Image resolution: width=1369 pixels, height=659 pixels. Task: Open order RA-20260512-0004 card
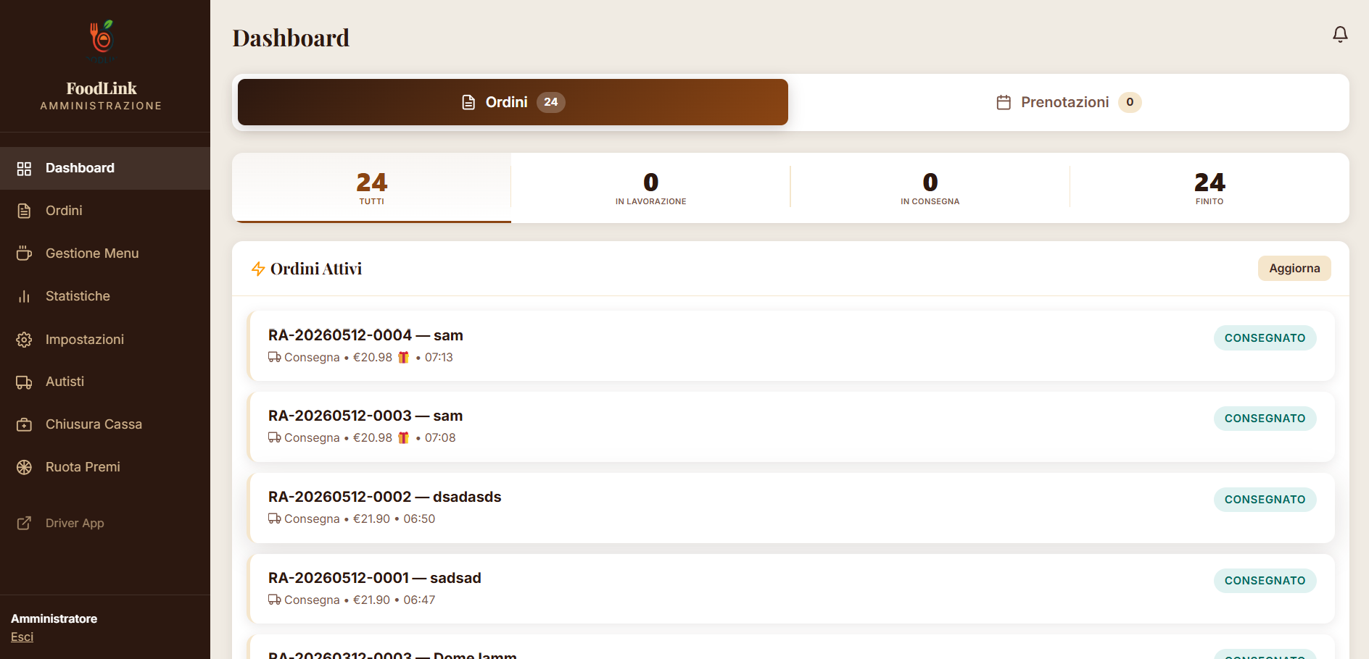tap(791, 345)
